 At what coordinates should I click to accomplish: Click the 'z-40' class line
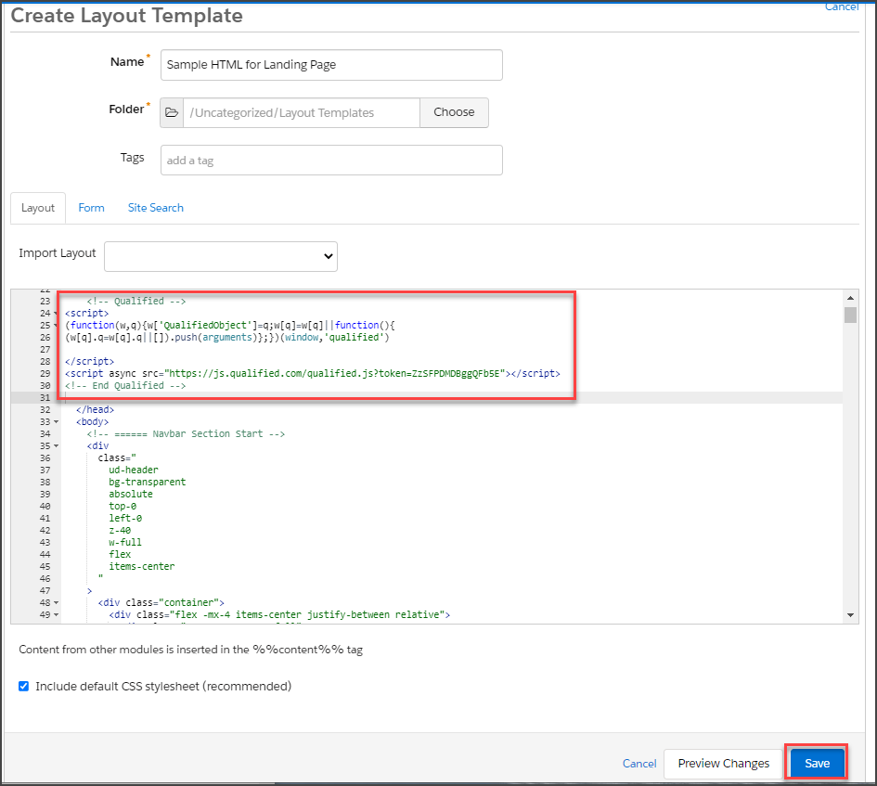(120, 530)
